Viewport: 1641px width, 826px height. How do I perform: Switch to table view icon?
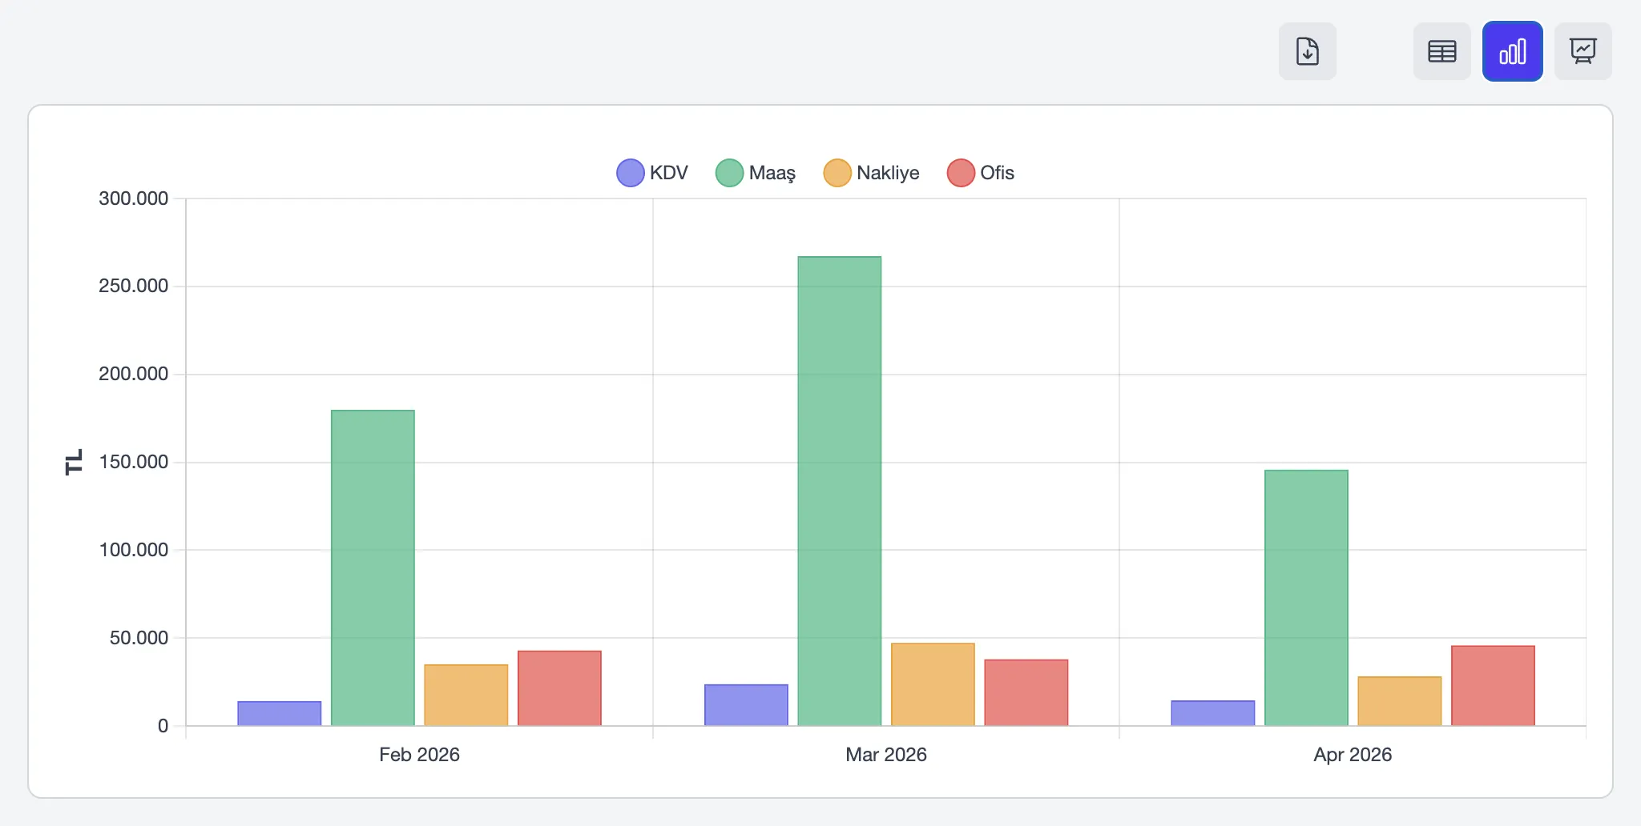(x=1441, y=51)
